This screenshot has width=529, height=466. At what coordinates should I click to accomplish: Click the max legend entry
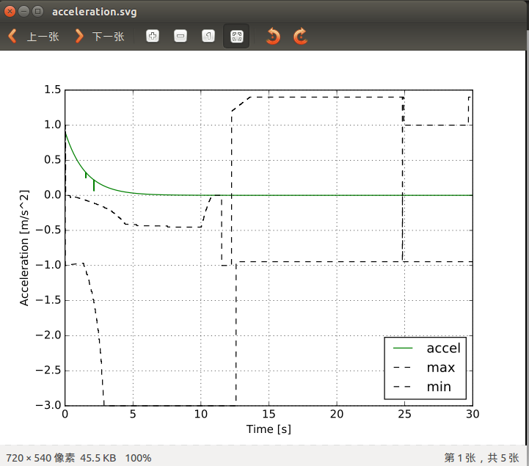[x=440, y=367]
